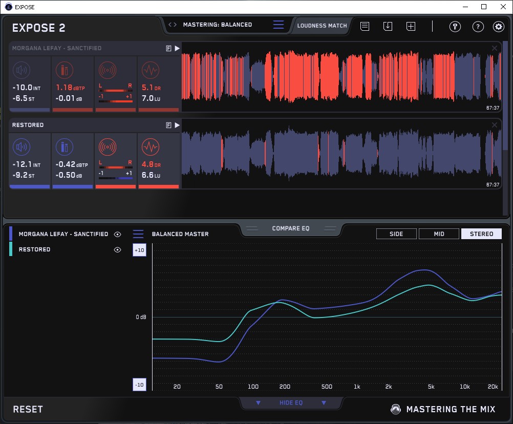
Task: Click the Morgana Lefay - Sanctified track title
Action: [57, 48]
